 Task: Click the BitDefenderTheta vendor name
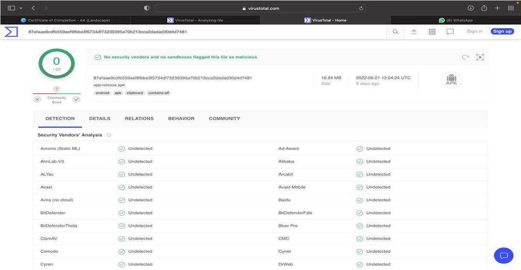point(59,226)
